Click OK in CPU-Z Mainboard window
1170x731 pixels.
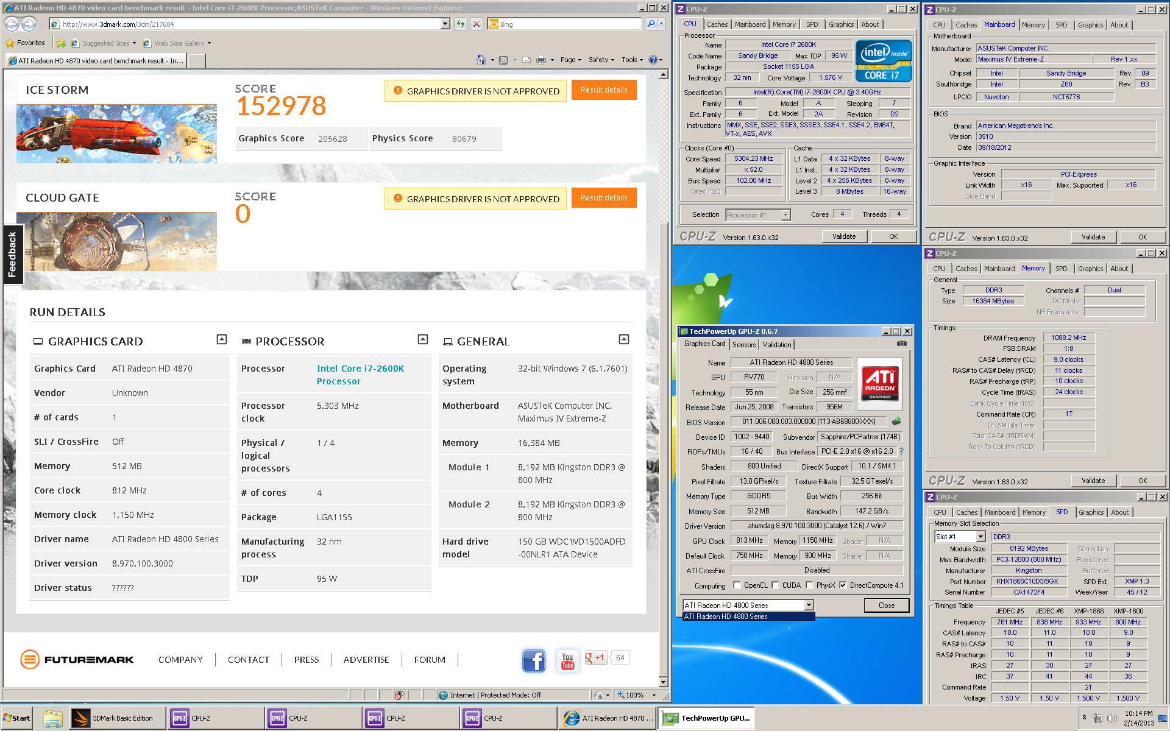tap(1142, 237)
